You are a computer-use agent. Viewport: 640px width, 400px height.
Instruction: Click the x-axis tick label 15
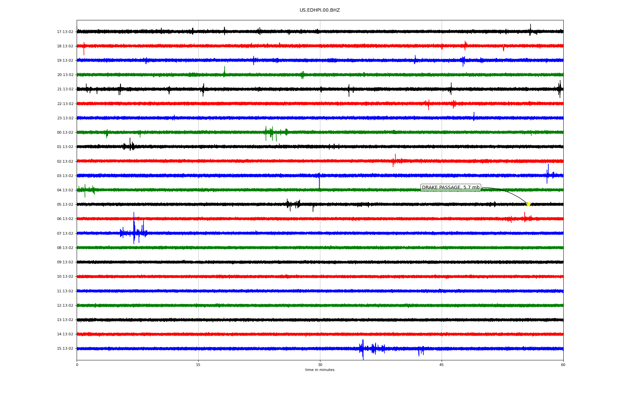click(x=198, y=365)
